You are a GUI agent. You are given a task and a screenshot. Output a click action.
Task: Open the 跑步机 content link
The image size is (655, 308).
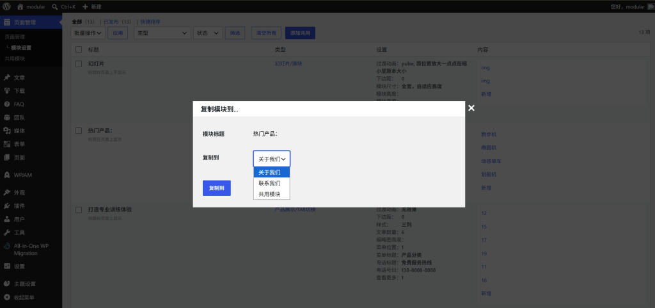click(x=489, y=134)
